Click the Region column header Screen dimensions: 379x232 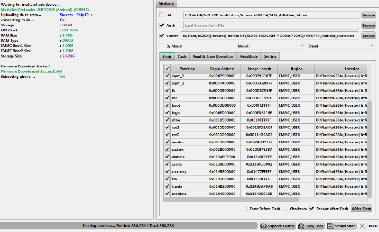[296, 69]
